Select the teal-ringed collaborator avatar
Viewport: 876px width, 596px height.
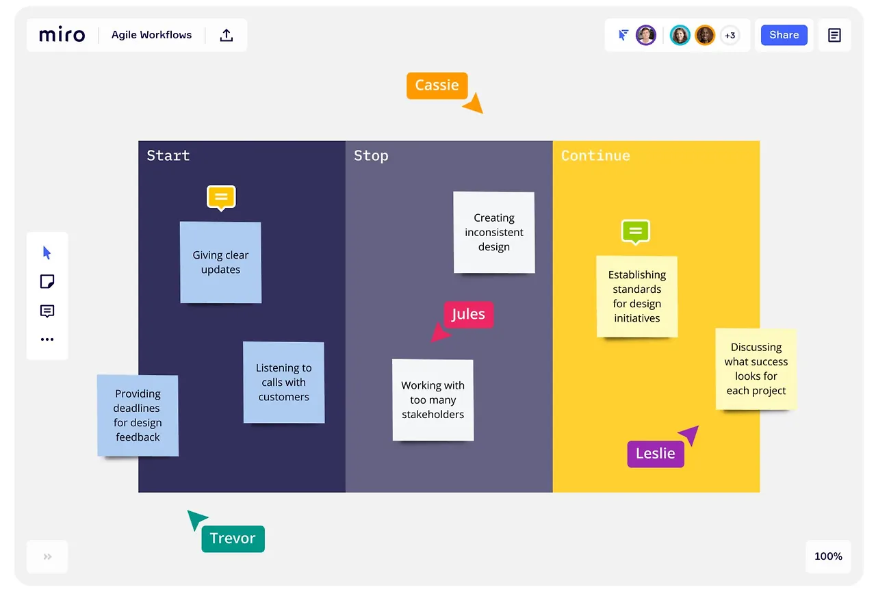680,35
